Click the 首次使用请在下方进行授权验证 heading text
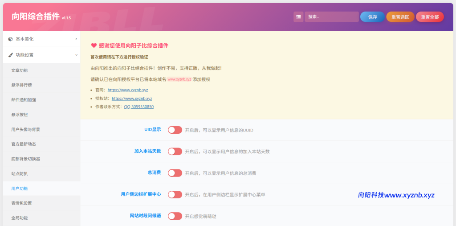Viewport: 456px width, 226px height. click(x=119, y=58)
